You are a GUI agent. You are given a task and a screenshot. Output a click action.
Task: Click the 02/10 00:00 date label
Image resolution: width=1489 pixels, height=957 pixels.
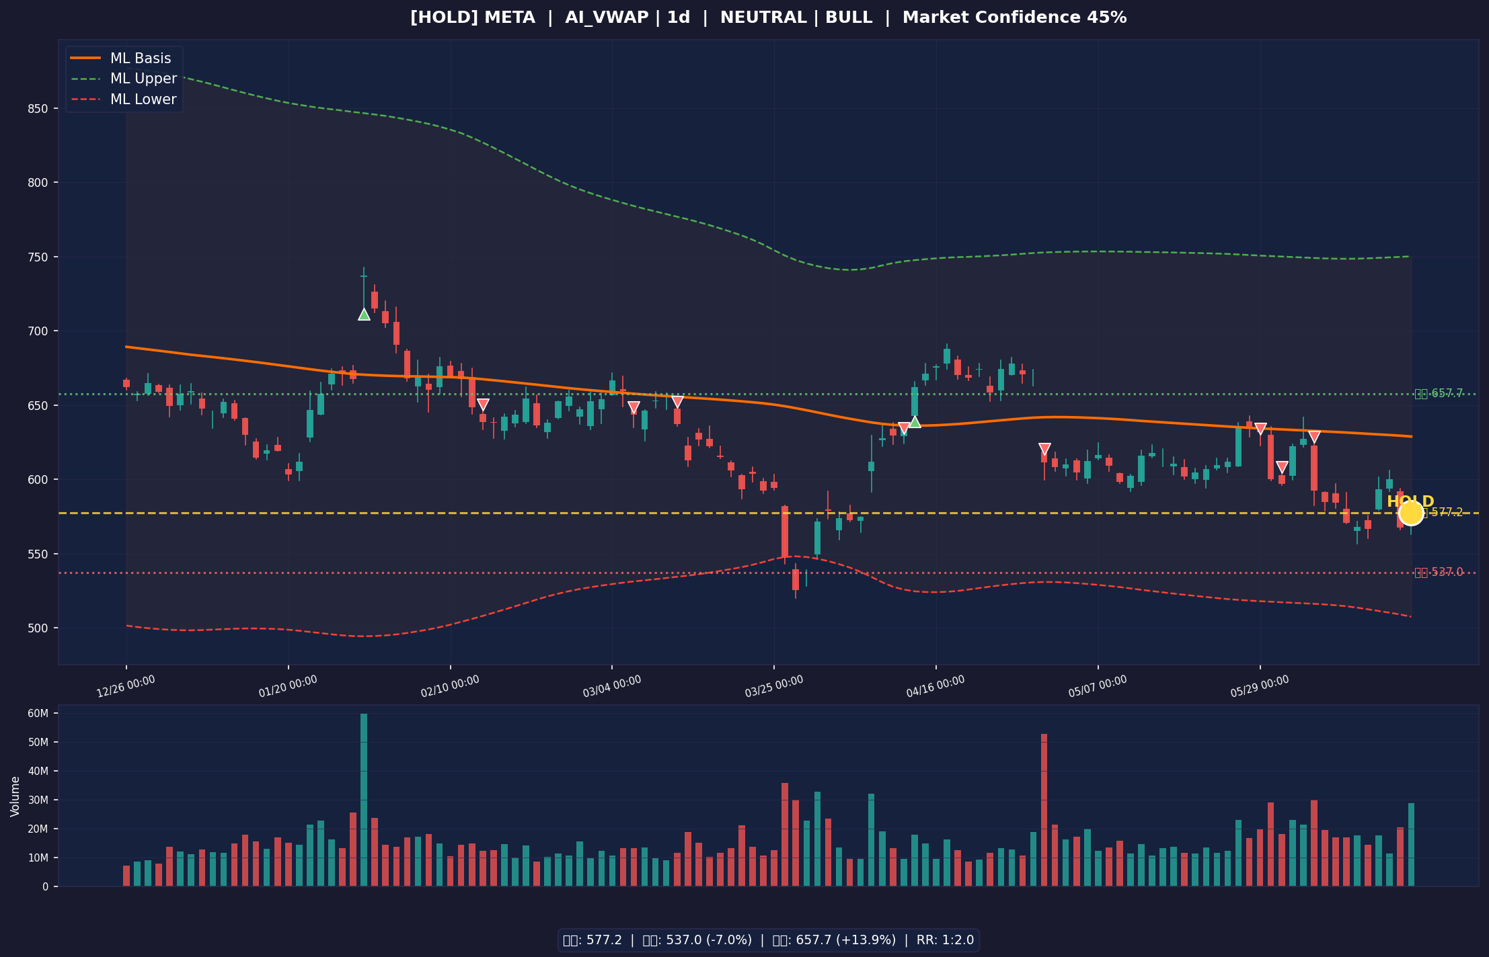[450, 686]
